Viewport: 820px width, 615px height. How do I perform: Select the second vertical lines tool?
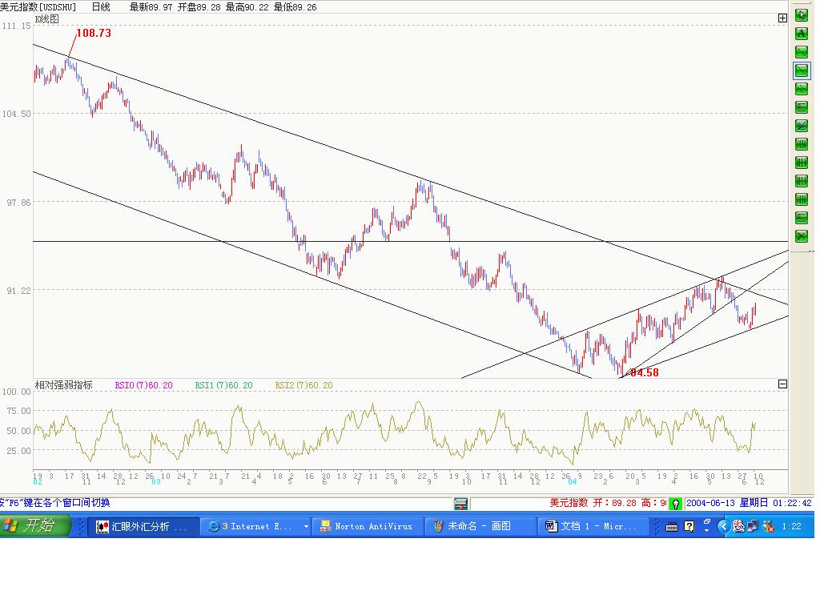point(801,163)
